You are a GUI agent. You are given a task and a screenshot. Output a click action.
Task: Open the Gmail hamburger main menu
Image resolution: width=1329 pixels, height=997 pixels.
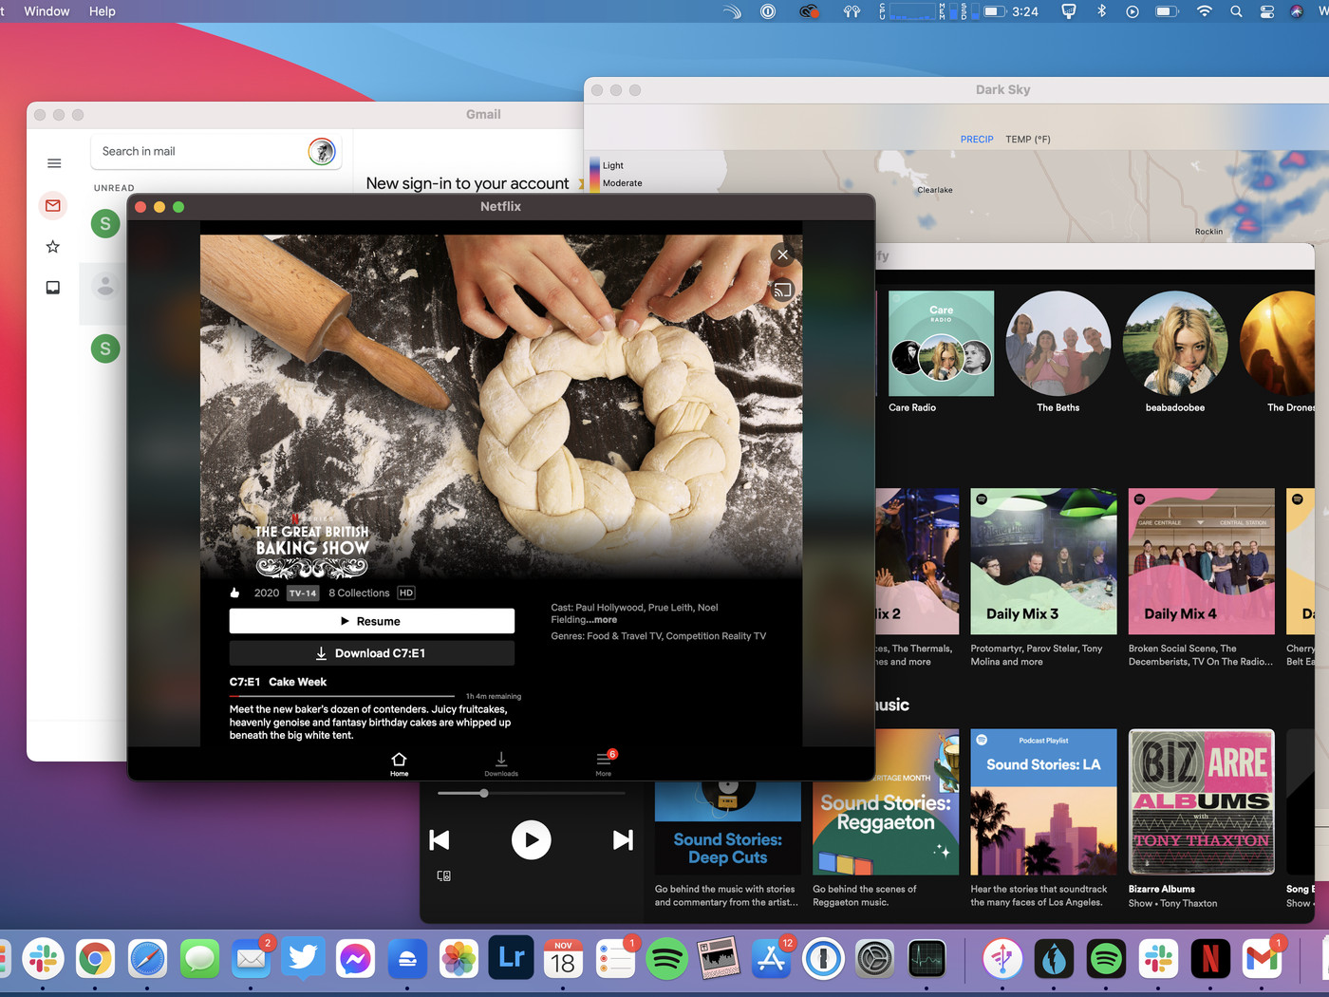click(54, 163)
